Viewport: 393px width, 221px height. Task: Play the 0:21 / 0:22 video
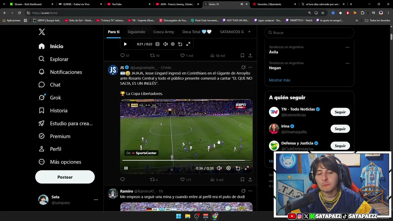(125, 44)
